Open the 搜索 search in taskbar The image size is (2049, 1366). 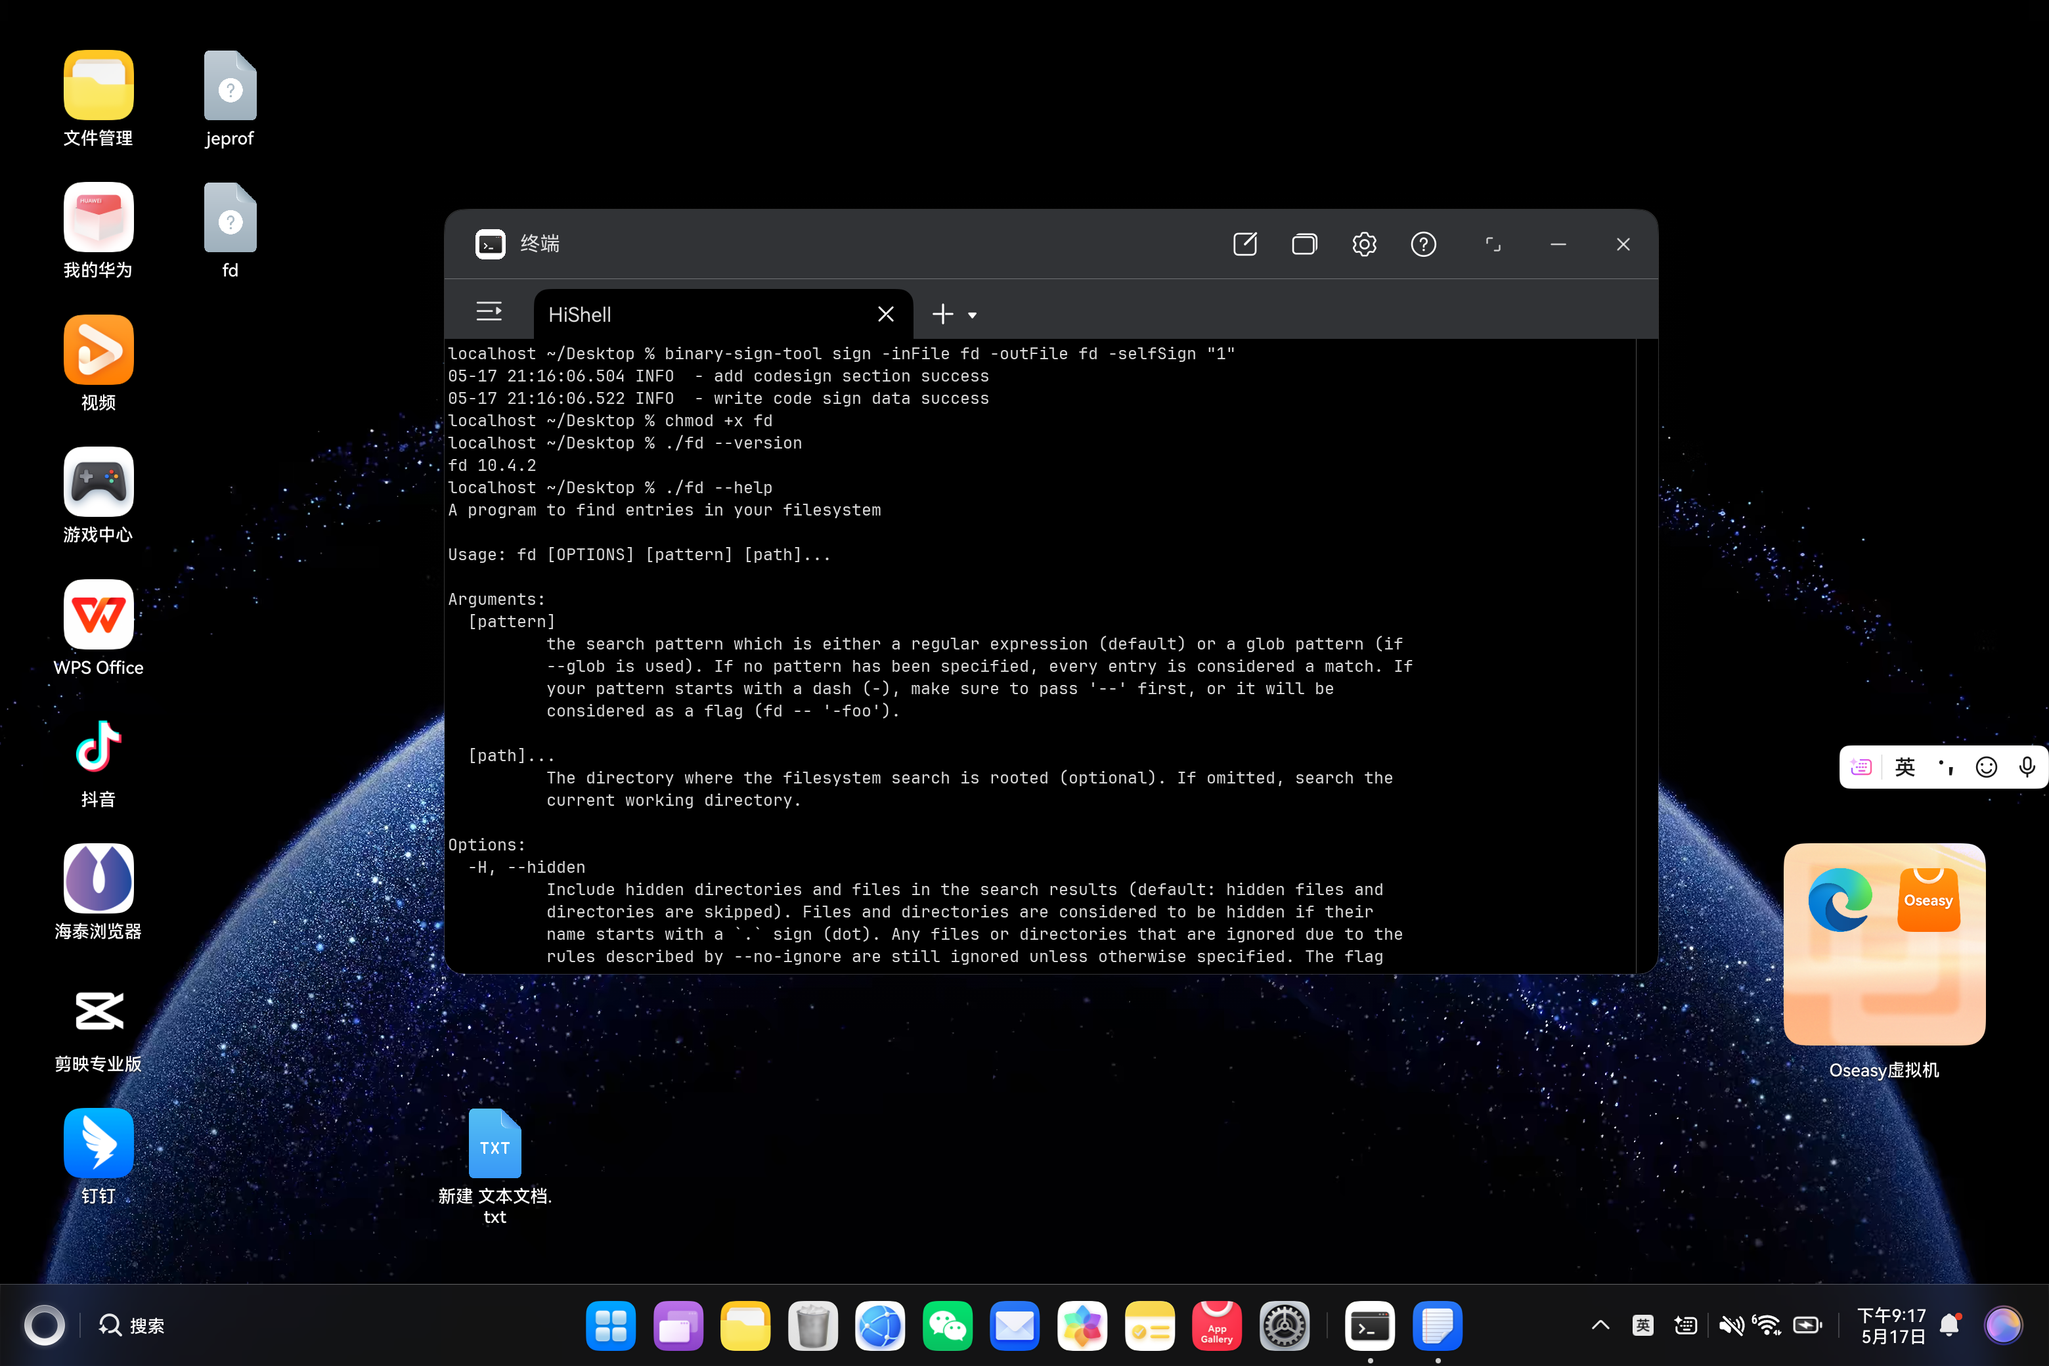tap(131, 1326)
